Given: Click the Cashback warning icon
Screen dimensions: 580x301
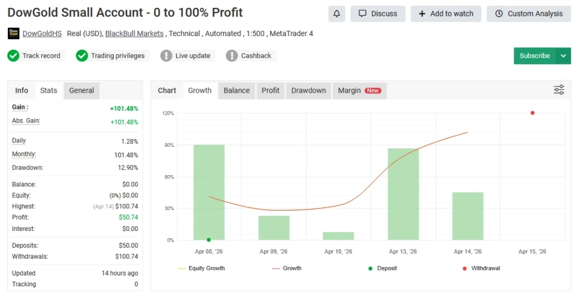Looking at the screenshot, I should 232,56.
